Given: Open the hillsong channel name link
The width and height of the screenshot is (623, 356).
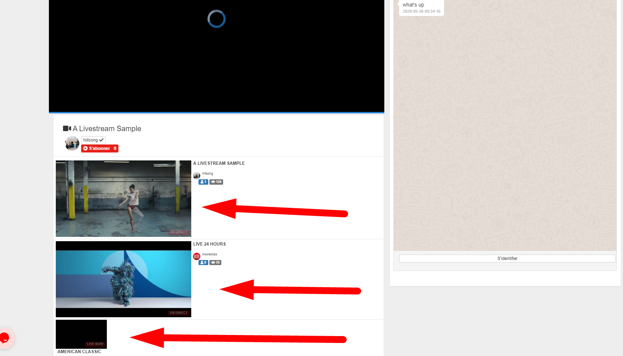Looking at the screenshot, I should [x=207, y=173].
